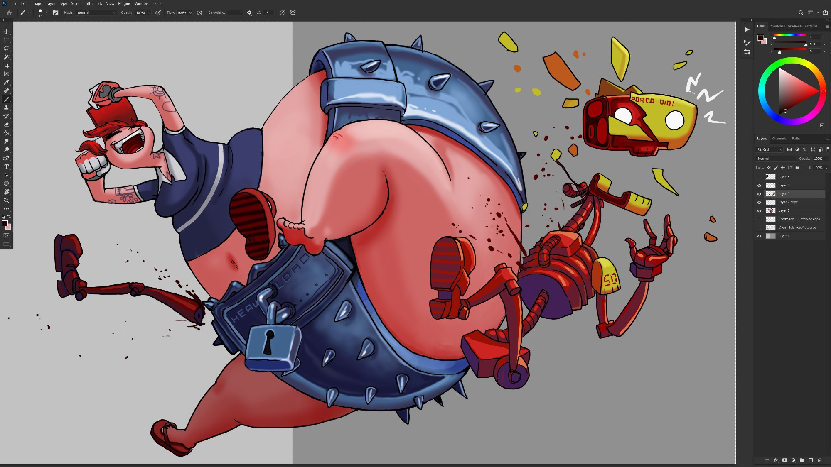Select the Horizontal Type tool

coord(6,167)
